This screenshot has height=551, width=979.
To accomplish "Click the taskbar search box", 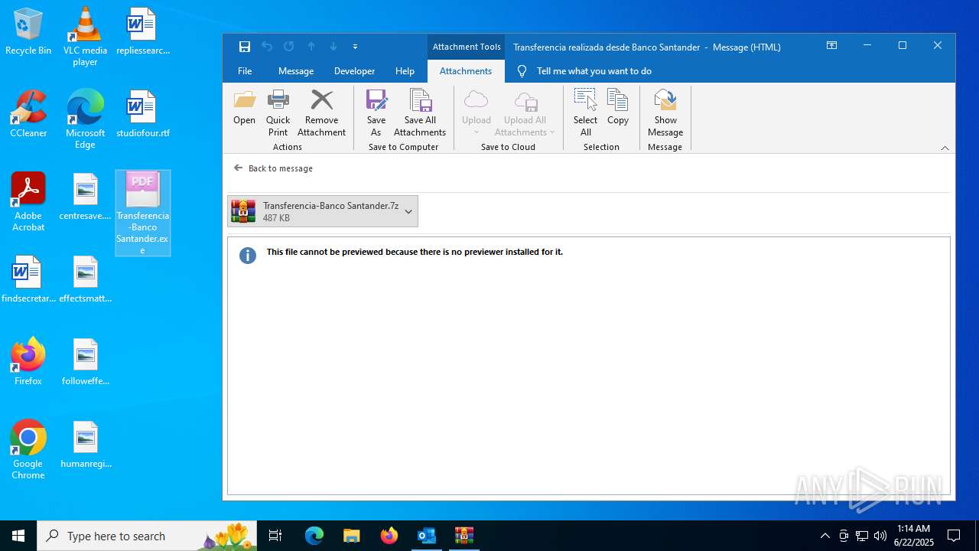I will click(148, 536).
